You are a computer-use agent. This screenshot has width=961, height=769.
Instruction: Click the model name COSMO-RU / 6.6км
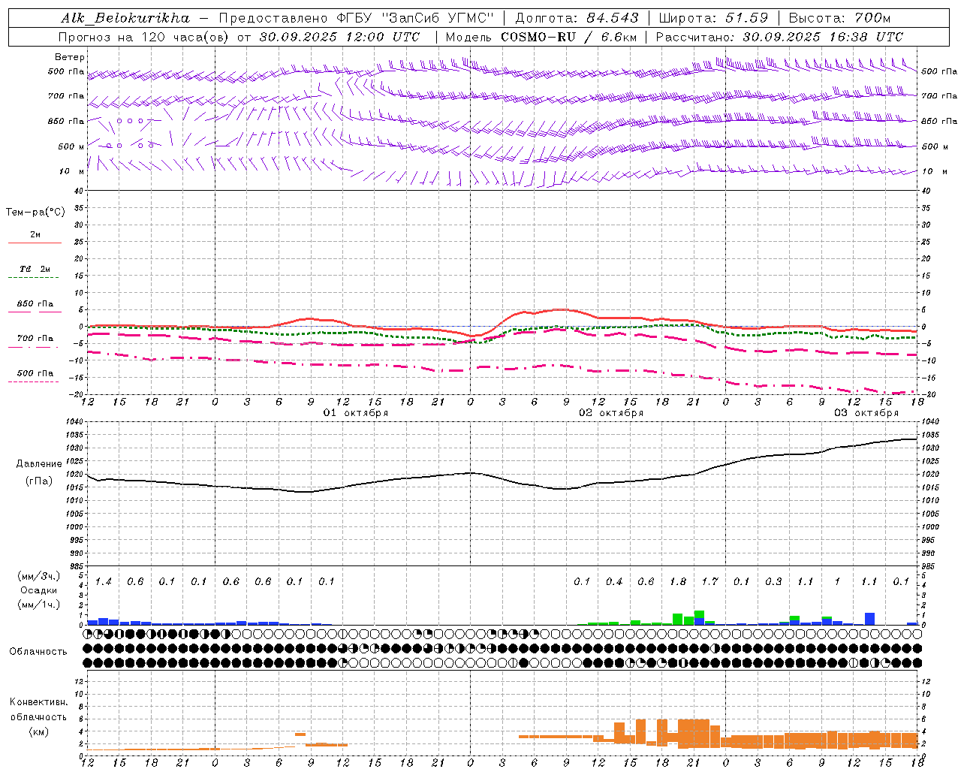(x=569, y=37)
